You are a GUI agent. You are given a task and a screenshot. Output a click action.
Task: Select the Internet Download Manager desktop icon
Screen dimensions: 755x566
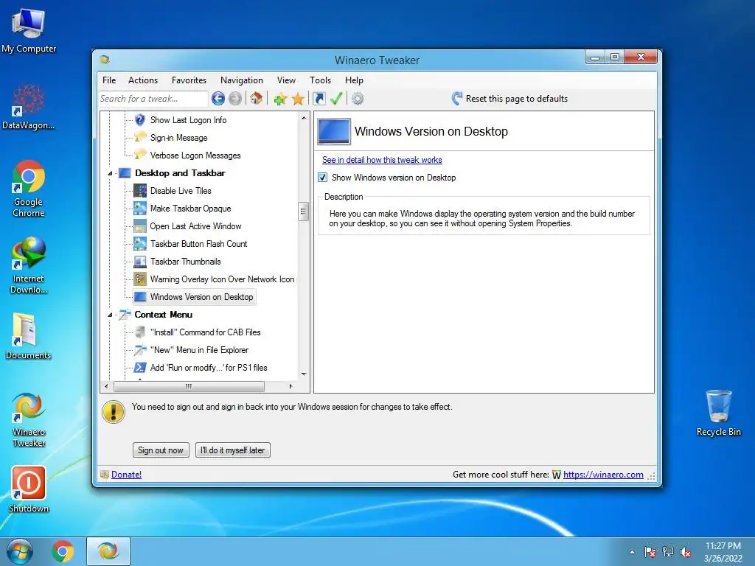[x=29, y=265]
